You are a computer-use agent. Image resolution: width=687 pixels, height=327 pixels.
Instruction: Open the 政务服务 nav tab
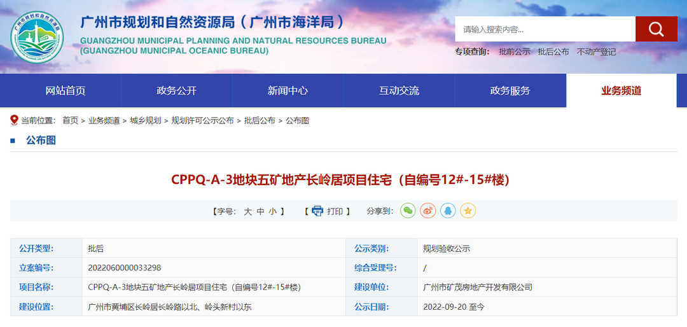(510, 91)
